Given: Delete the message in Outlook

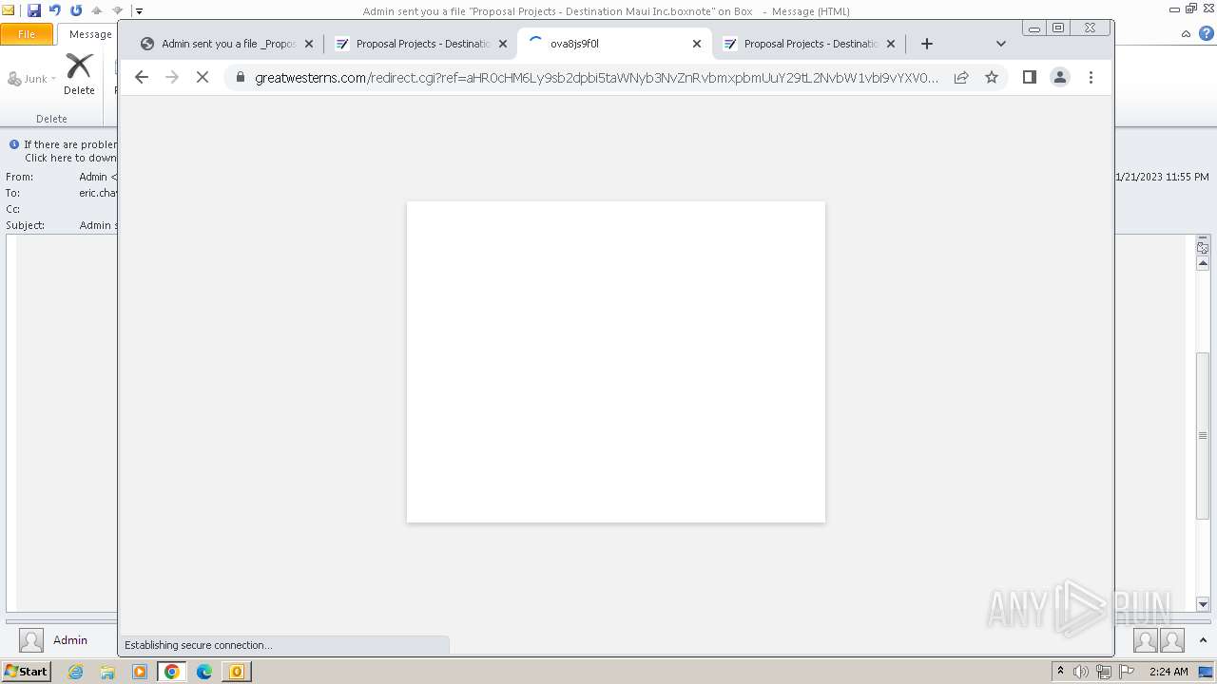Looking at the screenshot, I should pos(79,74).
